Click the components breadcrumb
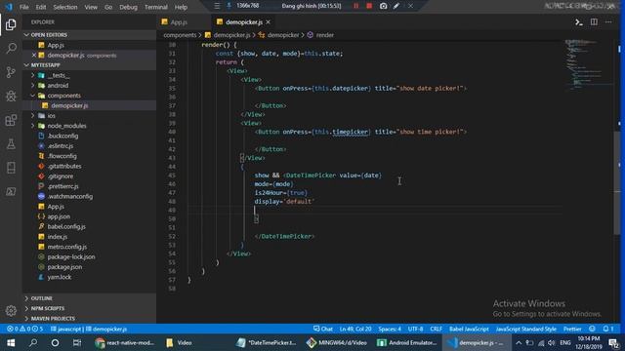The width and height of the screenshot is (625, 351). click(180, 35)
